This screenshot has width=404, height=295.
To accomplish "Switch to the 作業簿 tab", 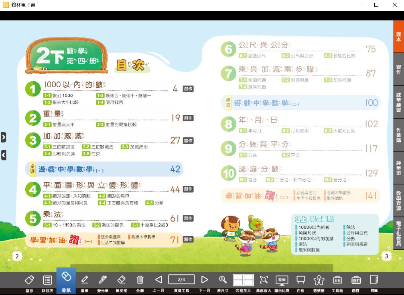I will point(399,135).
